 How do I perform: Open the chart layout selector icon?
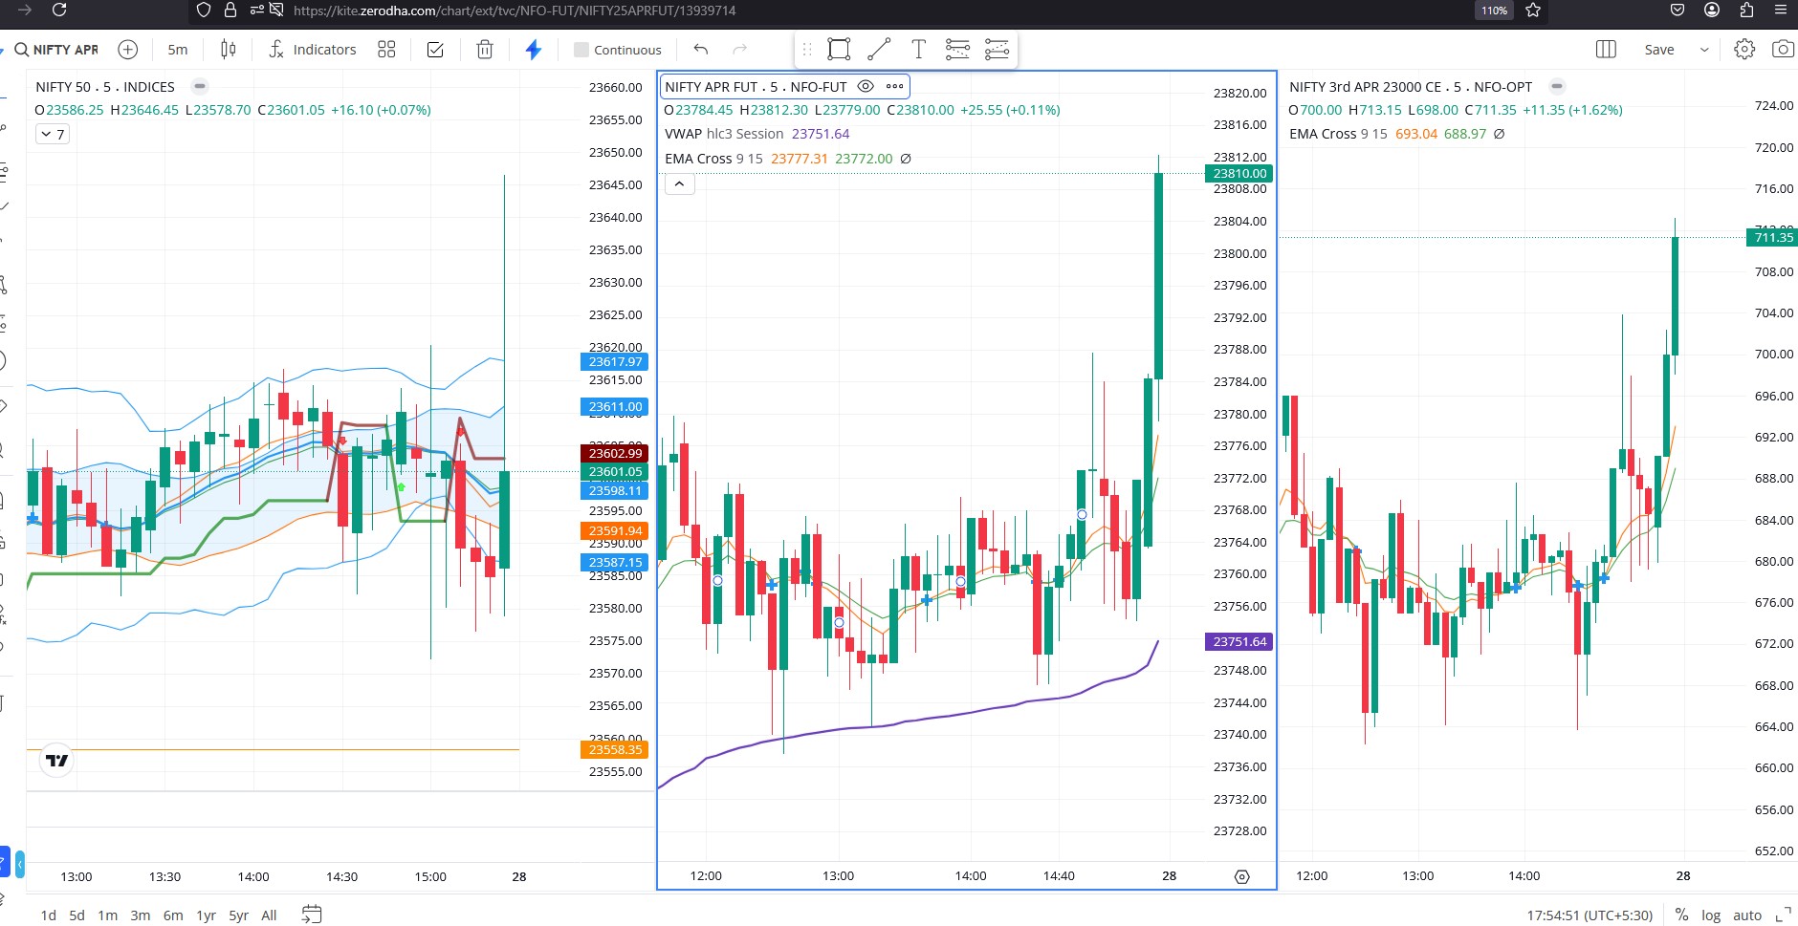coord(1606,50)
